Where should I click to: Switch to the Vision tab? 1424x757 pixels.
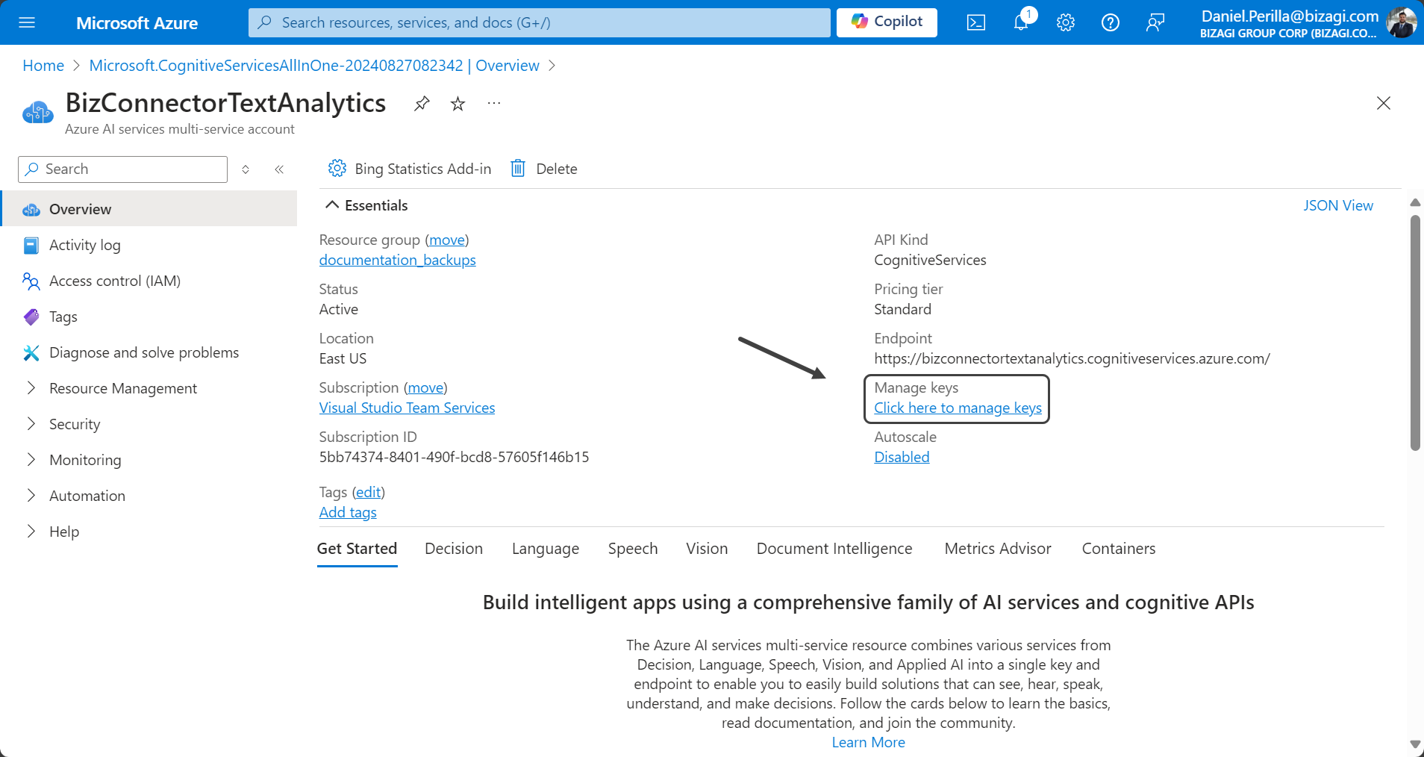pos(707,549)
